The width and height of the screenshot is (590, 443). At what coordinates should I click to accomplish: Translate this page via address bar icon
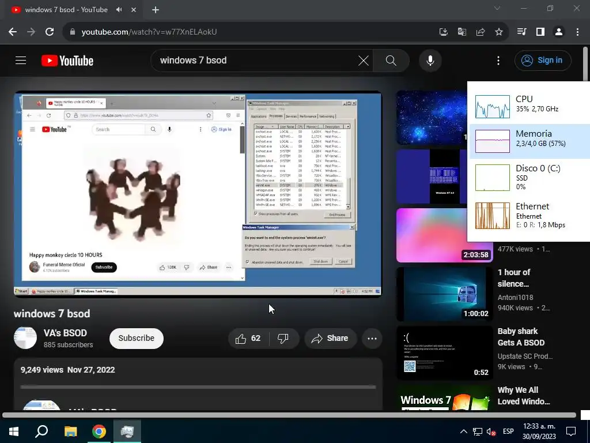tap(462, 32)
